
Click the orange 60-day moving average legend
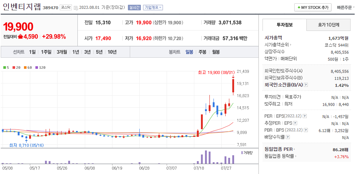[28, 67]
